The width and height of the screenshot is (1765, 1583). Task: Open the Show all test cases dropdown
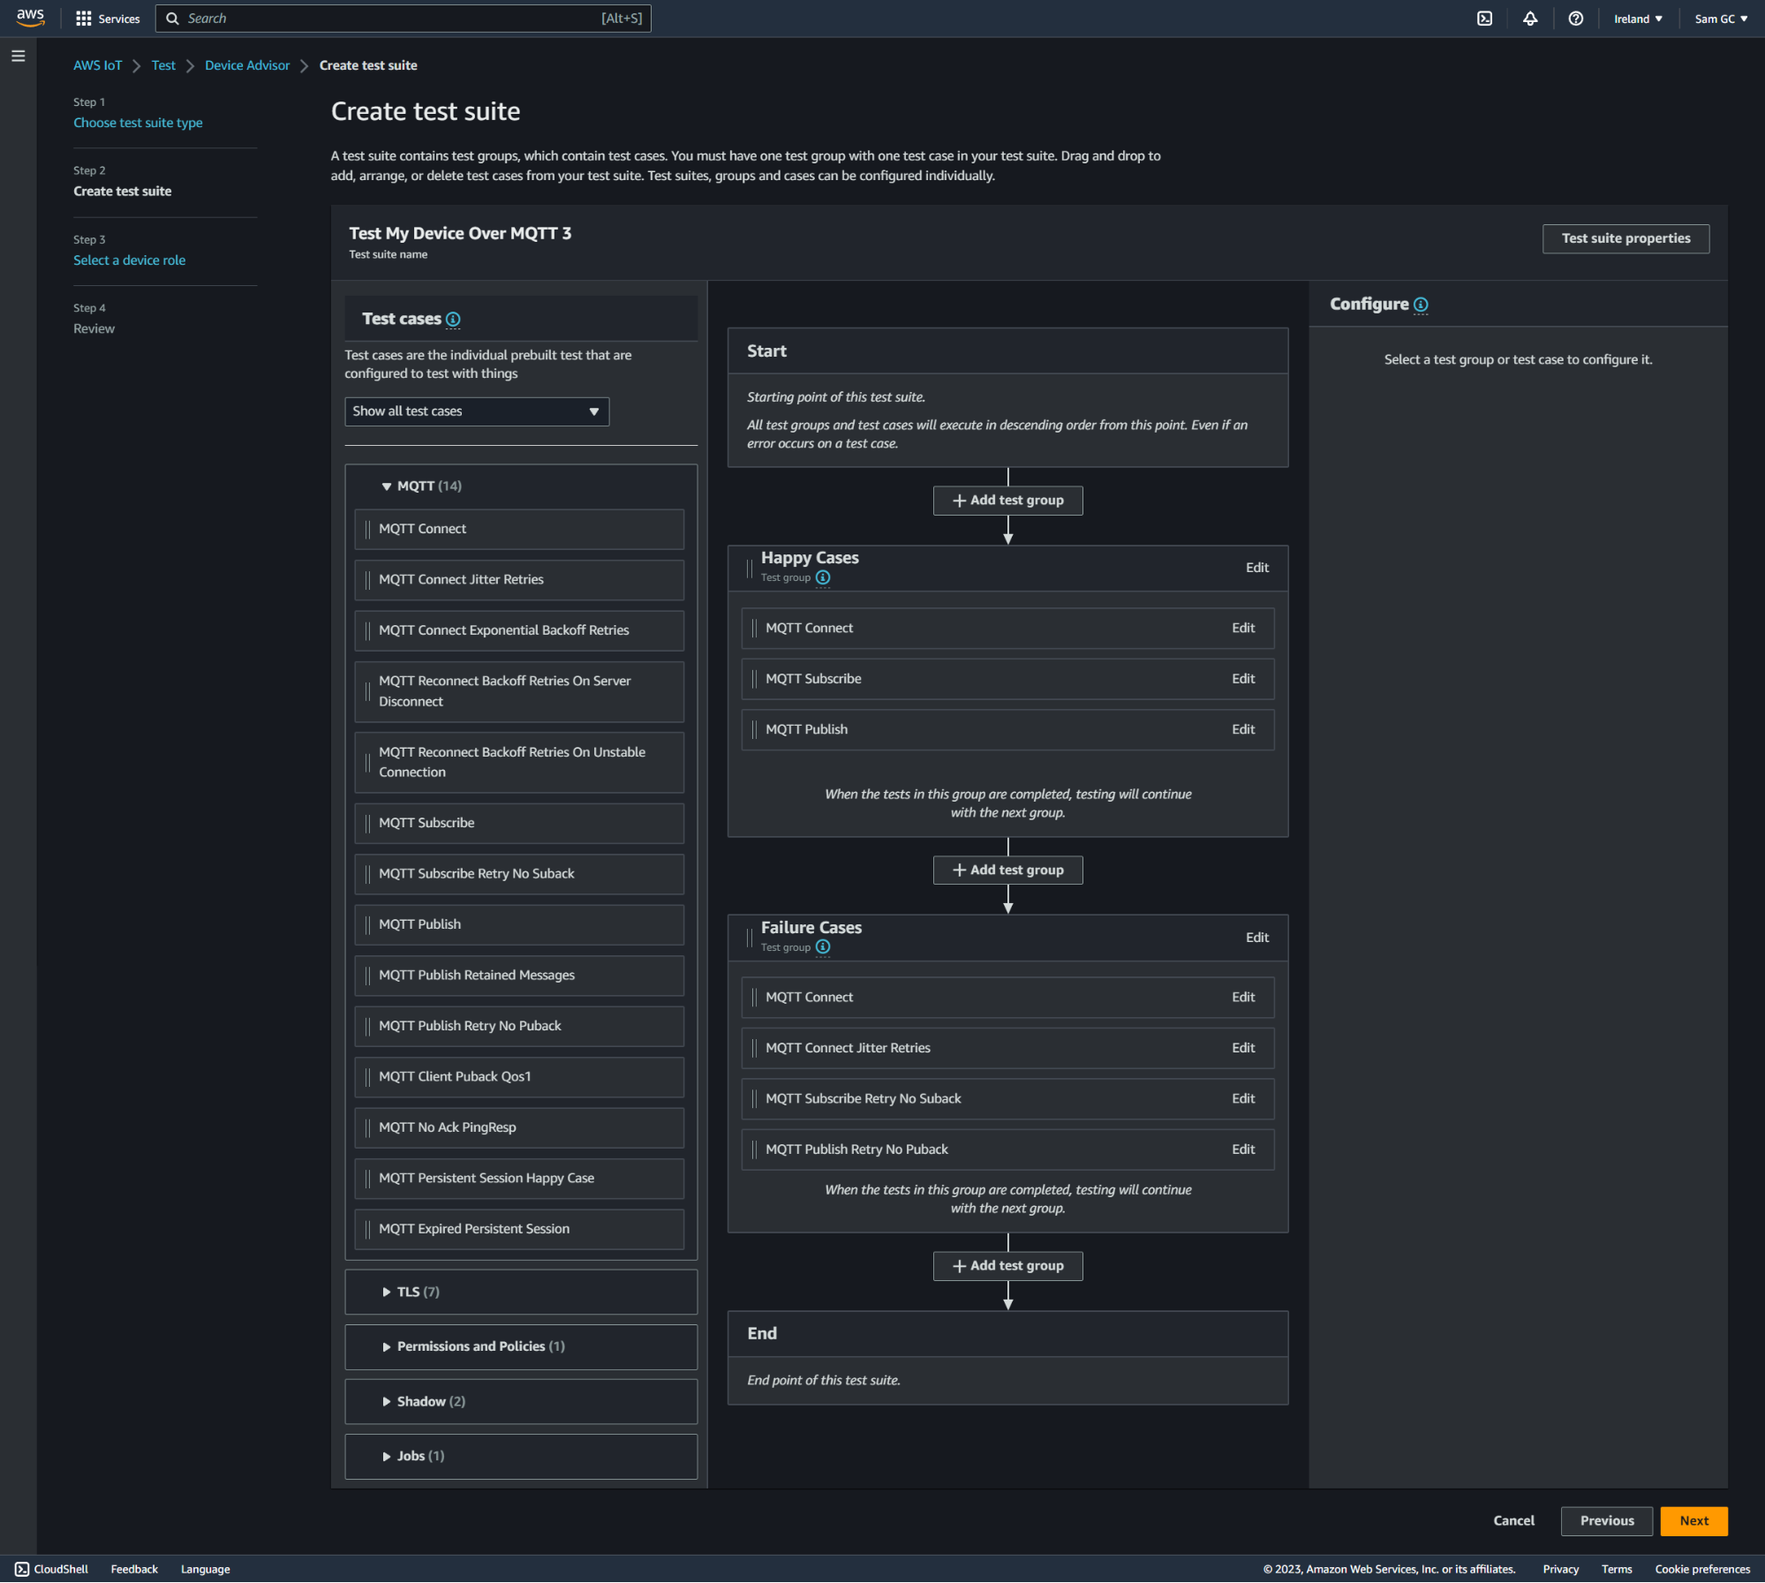[476, 411]
